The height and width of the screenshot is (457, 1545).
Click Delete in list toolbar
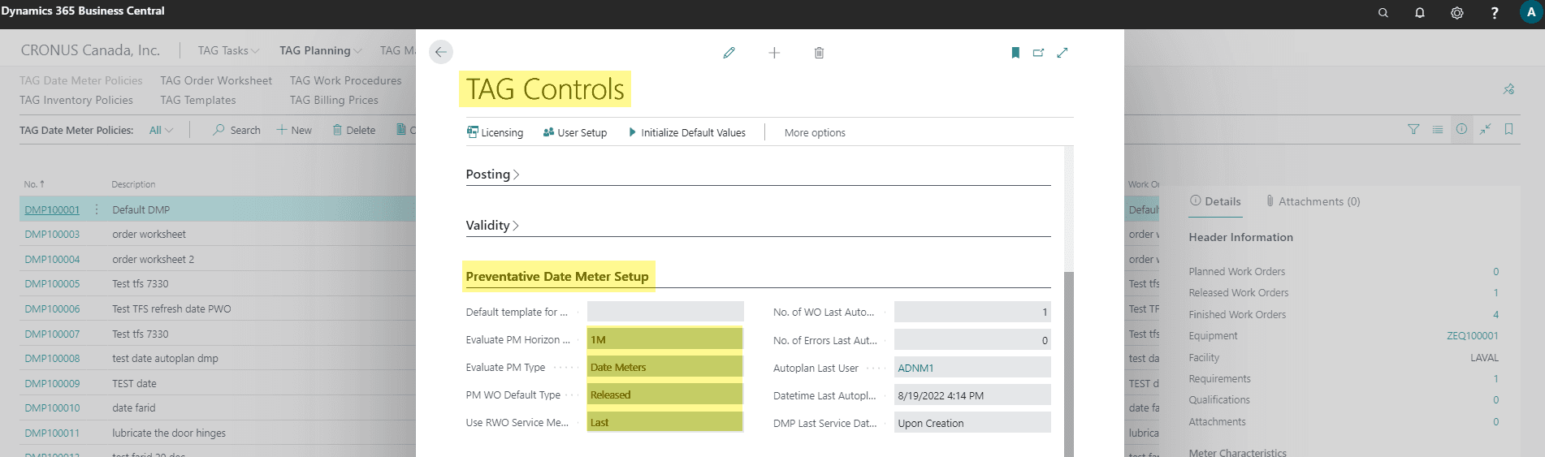coord(354,130)
